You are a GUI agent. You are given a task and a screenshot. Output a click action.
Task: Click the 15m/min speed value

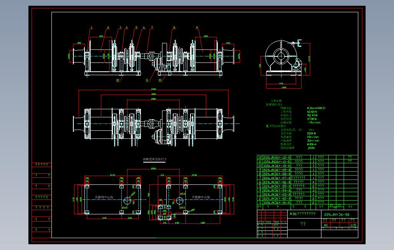click(313, 137)
